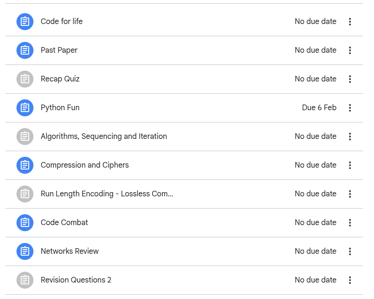Open the three-dot menu for Code for life
The height and width of the screenshot is (299, 374).
click(x=350, y=22)
